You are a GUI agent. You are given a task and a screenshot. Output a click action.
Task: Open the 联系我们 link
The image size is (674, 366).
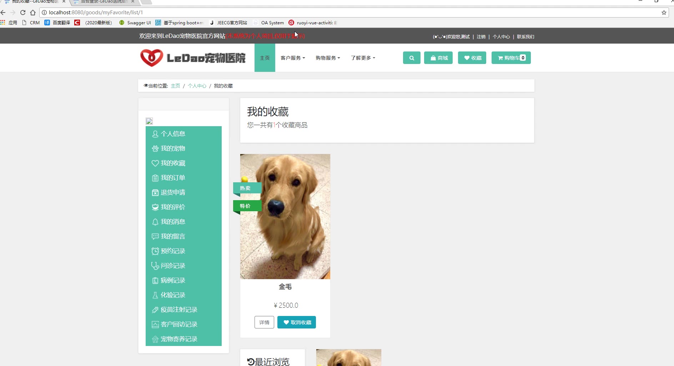point(525,36)
